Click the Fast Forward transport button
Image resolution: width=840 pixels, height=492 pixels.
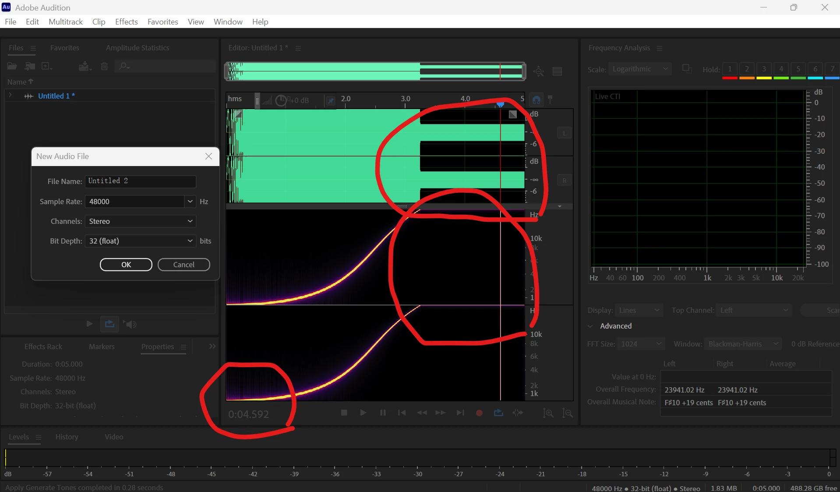coord(441,413)
